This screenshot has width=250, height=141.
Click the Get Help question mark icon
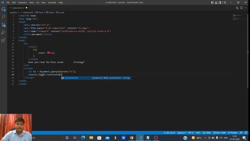[185, 137]
